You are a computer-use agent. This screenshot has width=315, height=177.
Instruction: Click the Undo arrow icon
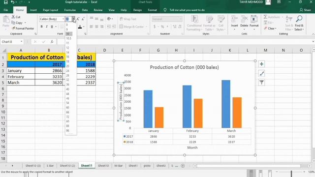click(x=13, y=2)
